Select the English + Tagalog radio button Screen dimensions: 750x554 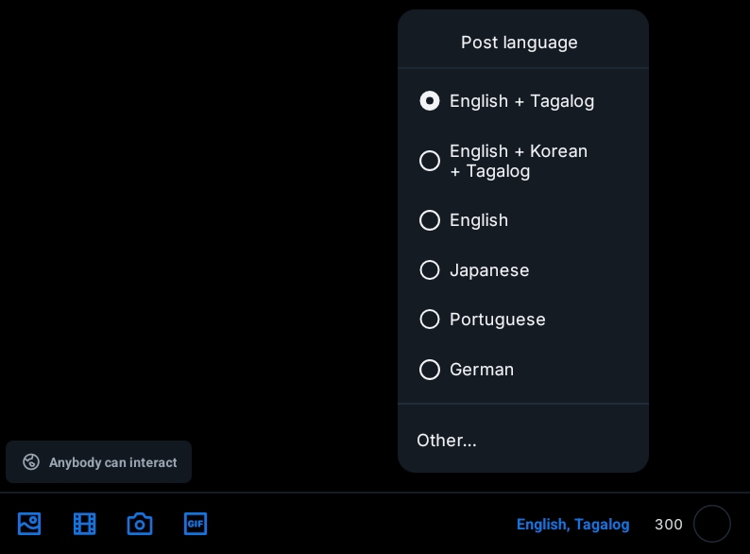[x=430, y=101]
